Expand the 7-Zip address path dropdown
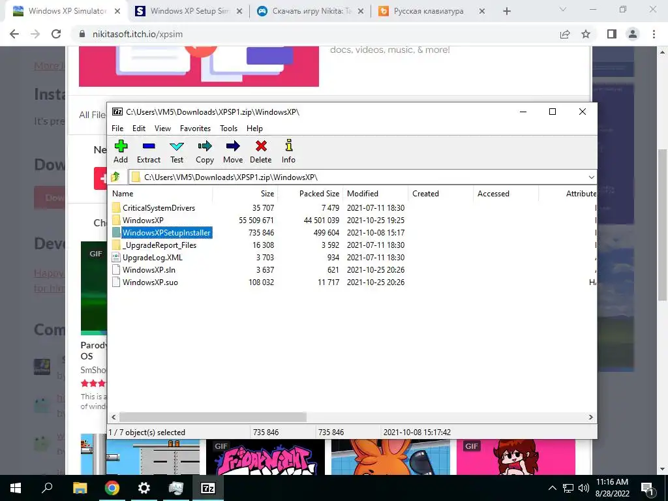Screen dimensions: 668x501 click(x=591, y=177)
